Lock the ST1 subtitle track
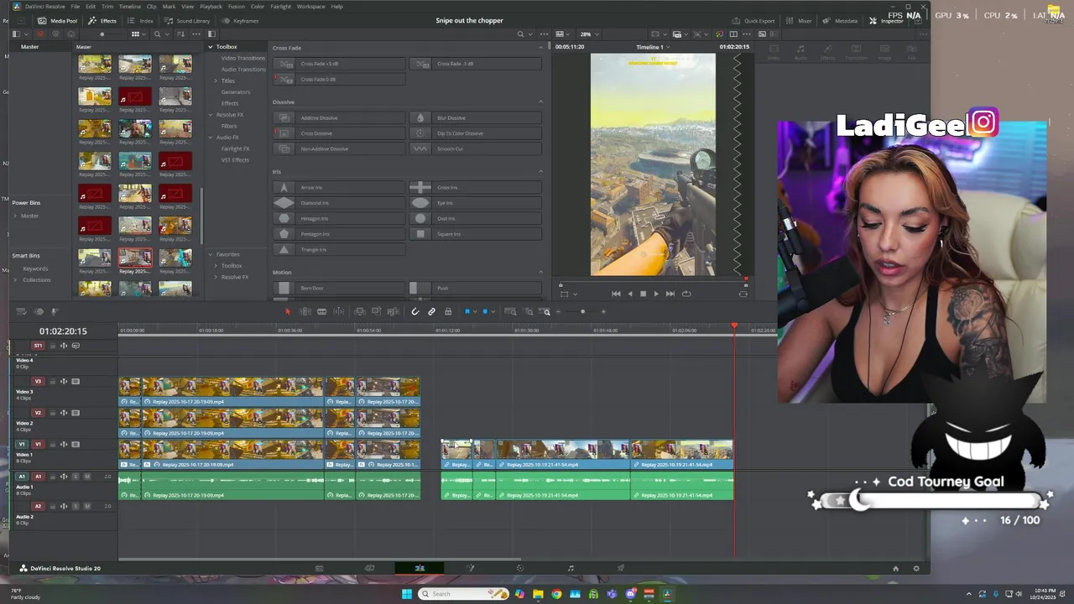The image size is (1074, 604). 53,346
